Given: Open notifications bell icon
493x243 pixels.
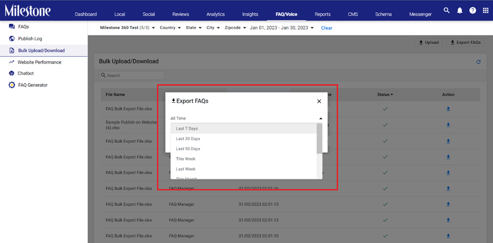Looking at the screenshot, I should click(x=460, y=11).
